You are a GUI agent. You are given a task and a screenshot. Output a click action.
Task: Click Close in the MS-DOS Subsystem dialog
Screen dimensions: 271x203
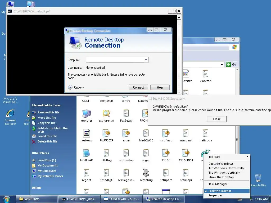(217, 119)
